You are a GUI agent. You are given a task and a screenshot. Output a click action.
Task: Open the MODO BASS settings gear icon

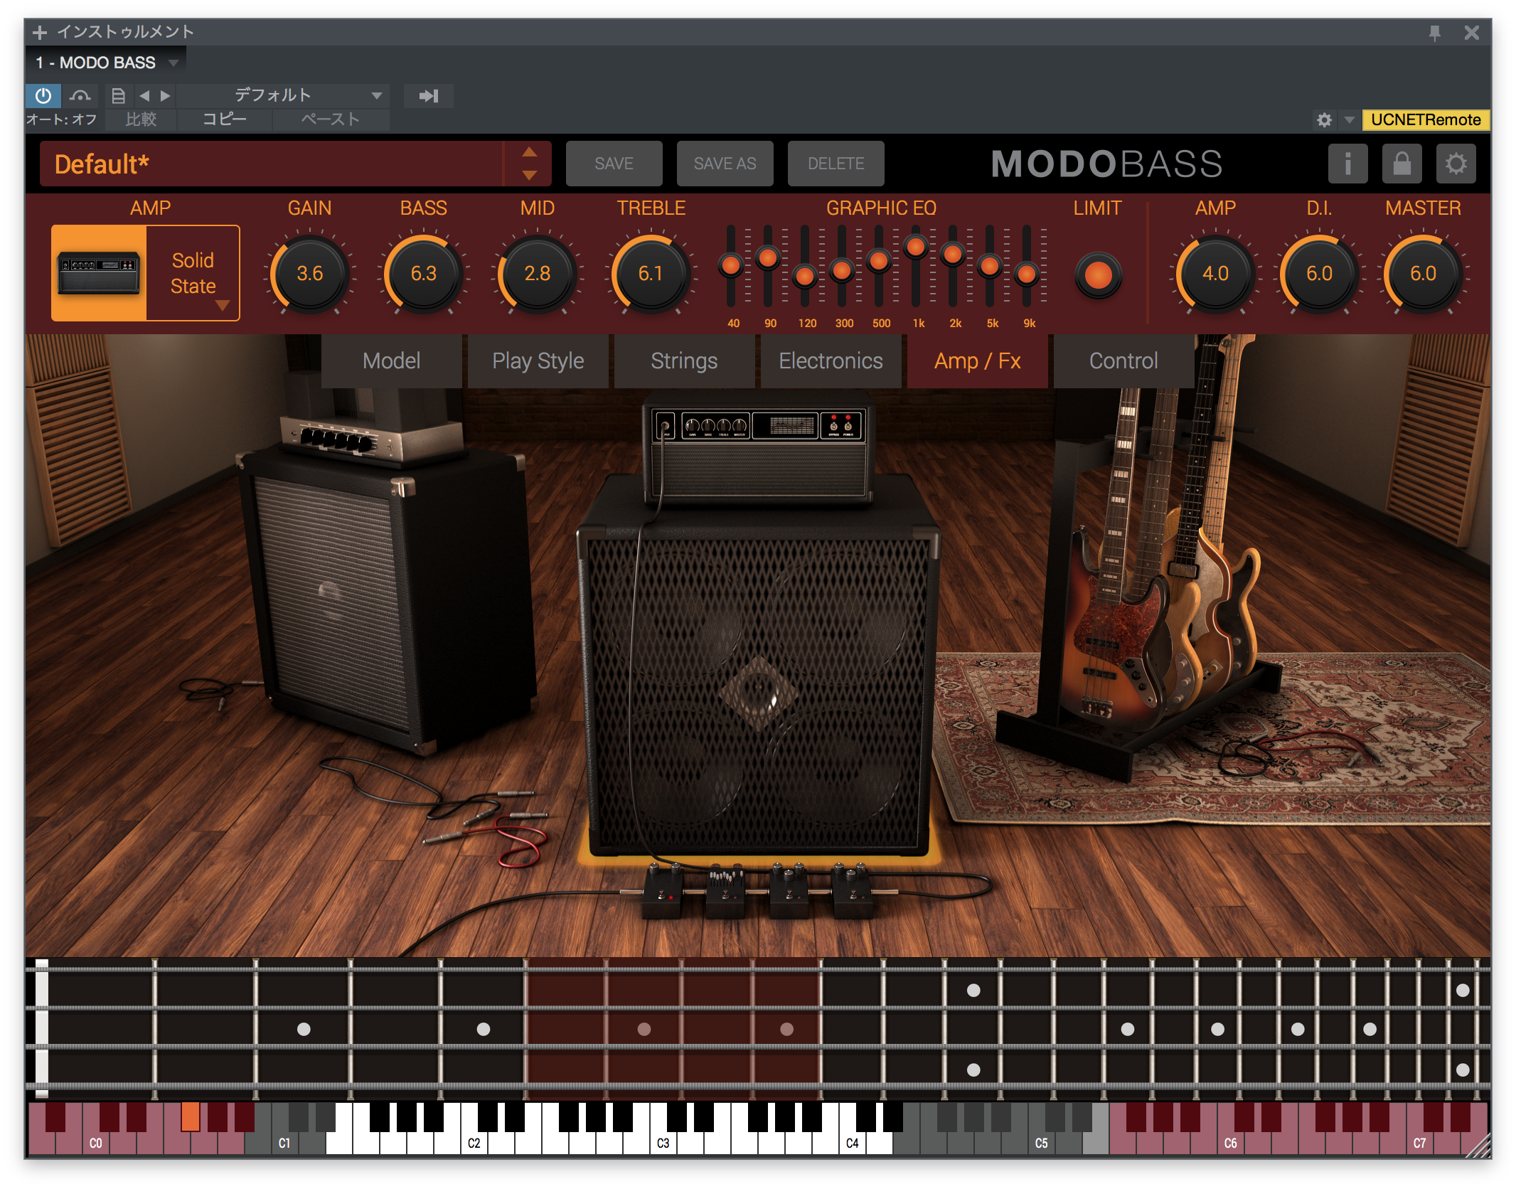tap(1456, 164)
